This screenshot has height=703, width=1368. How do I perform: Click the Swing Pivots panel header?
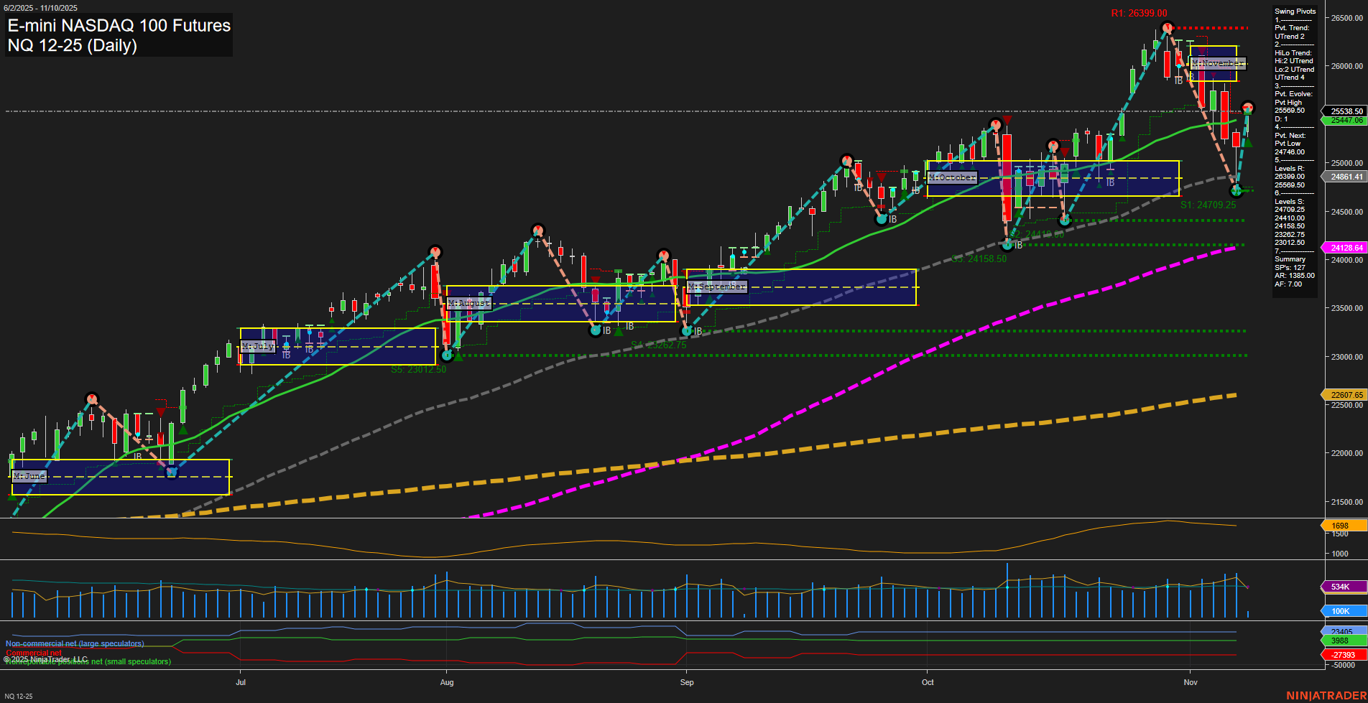1295,11
